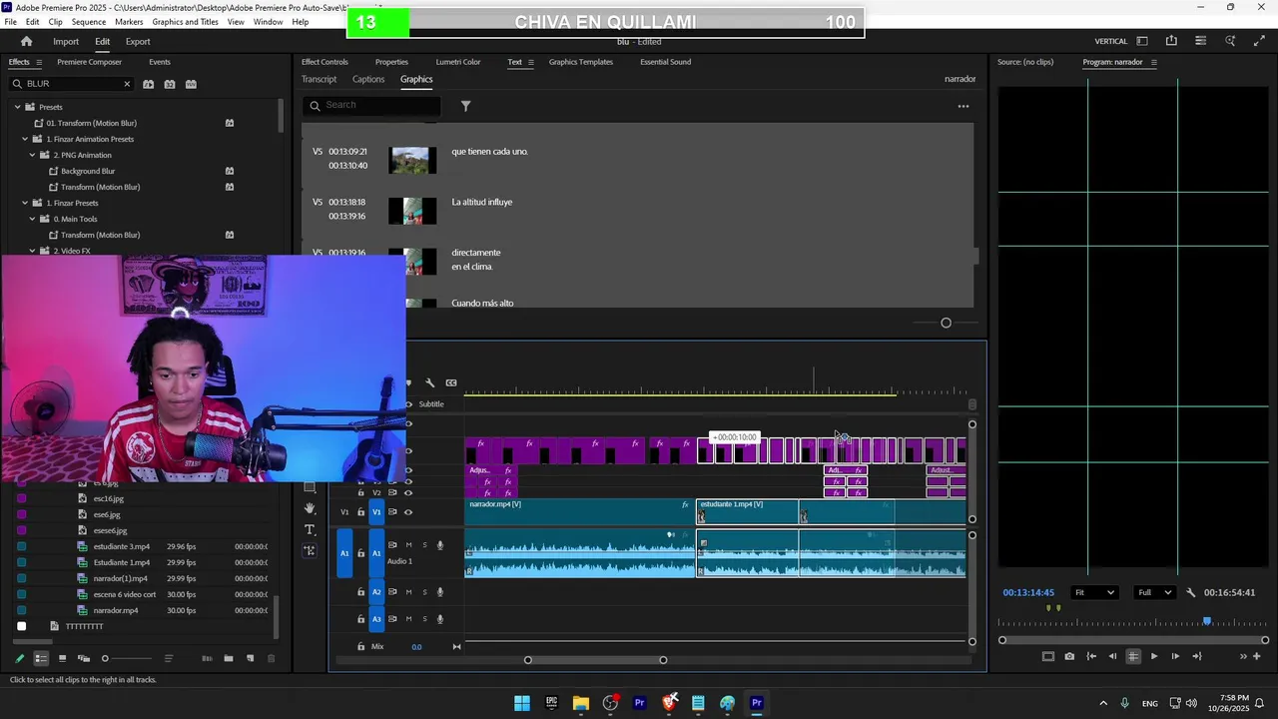Open the Lumetri Color panel tab
1278x719 pixels.
click(458, 62)
